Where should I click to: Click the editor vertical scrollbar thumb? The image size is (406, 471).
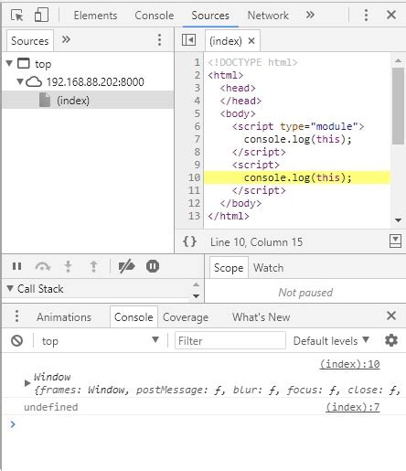point(398,106)
